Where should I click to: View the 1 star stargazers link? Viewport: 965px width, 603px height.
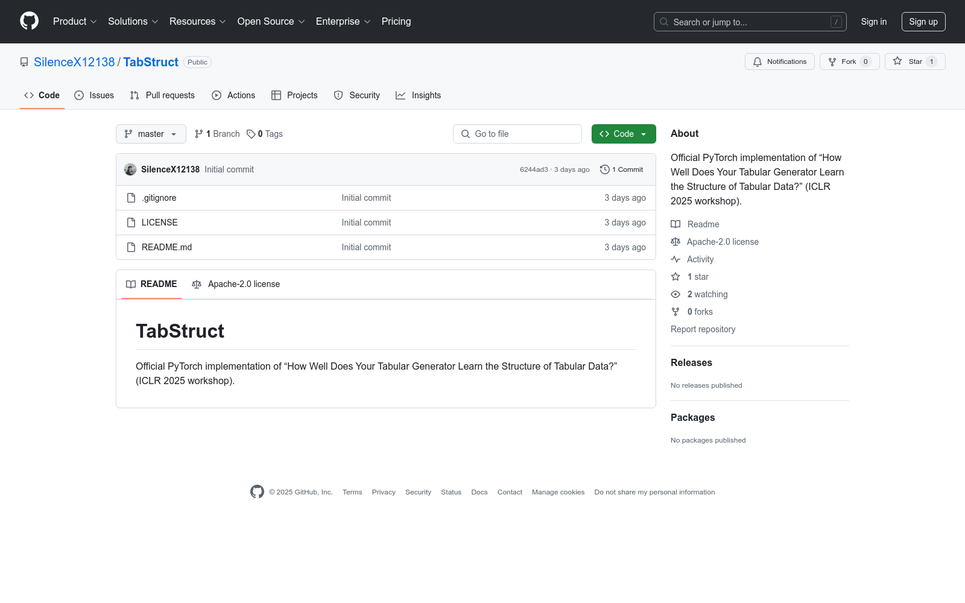690,277
